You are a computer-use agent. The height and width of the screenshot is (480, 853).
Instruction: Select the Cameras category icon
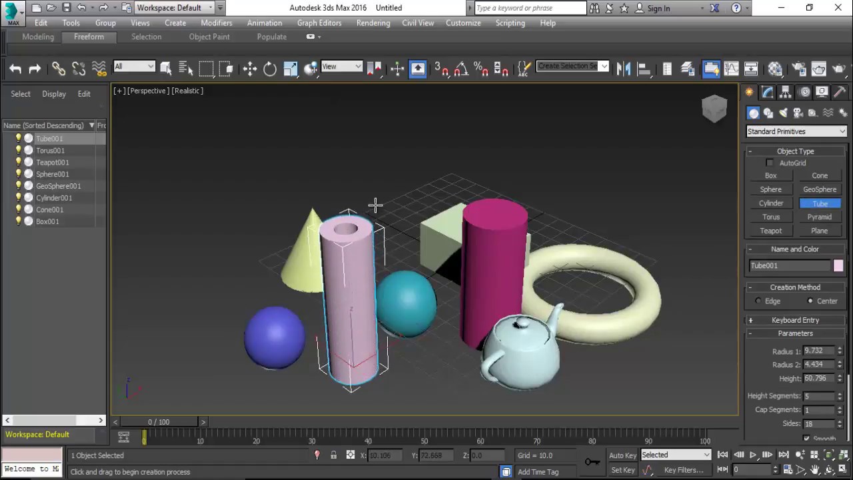click(x=798, y=113)
